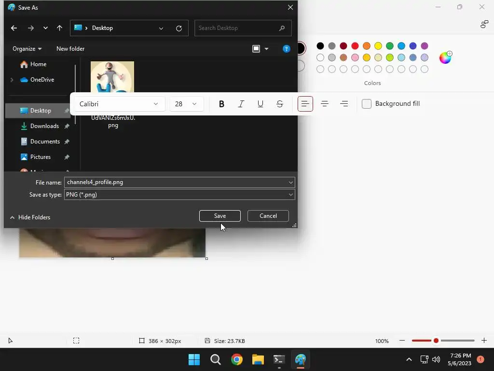
Task: Pick the yellow color swatch
Action: click(x=378, y=46)
